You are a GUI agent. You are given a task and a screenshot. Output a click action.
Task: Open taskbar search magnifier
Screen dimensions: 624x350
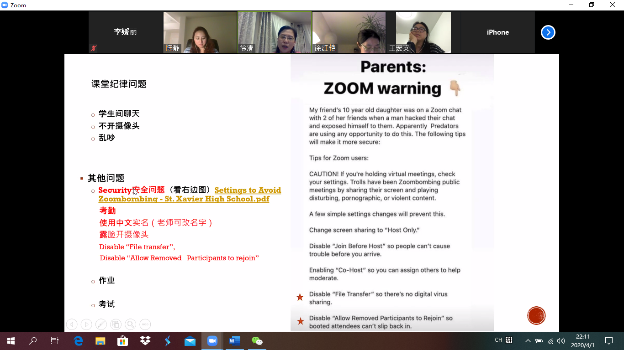pyautogui.click(x=33, y=340)
